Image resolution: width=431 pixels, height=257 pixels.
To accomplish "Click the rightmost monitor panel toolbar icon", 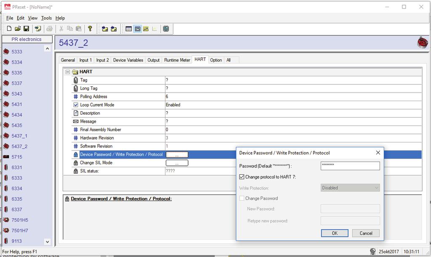I will [x=166, y=29].
